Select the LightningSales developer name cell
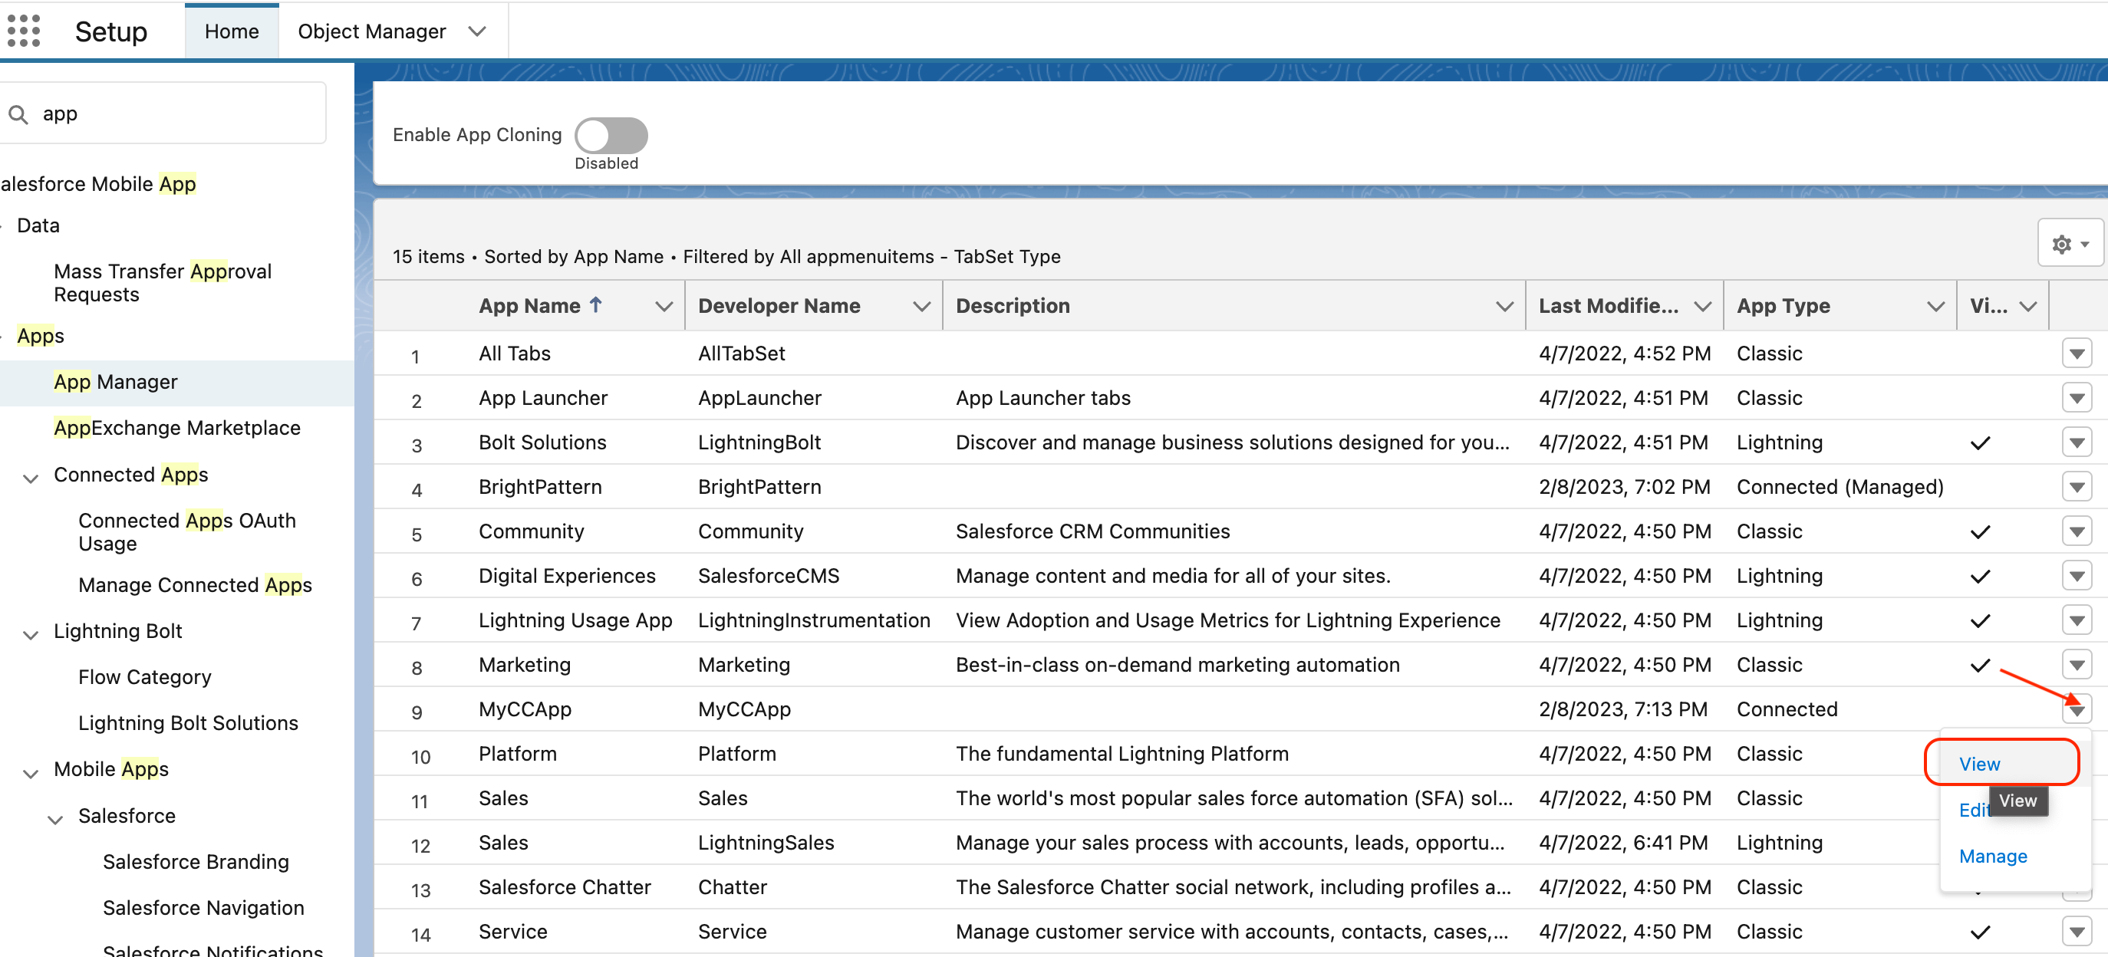 765,843
